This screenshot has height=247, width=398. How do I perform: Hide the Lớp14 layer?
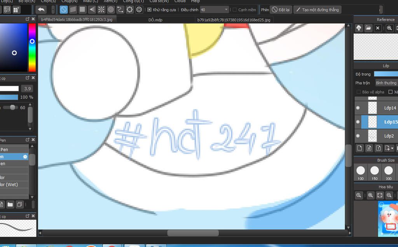coord(358,108)
